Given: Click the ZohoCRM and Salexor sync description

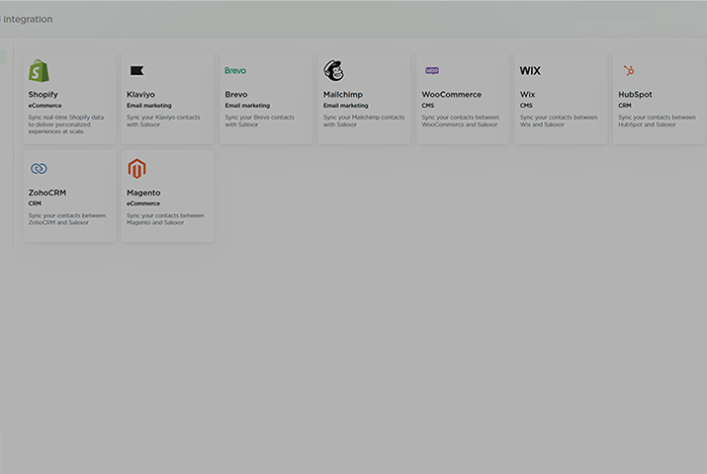Looking at the screenshot, I should point(67,219).
